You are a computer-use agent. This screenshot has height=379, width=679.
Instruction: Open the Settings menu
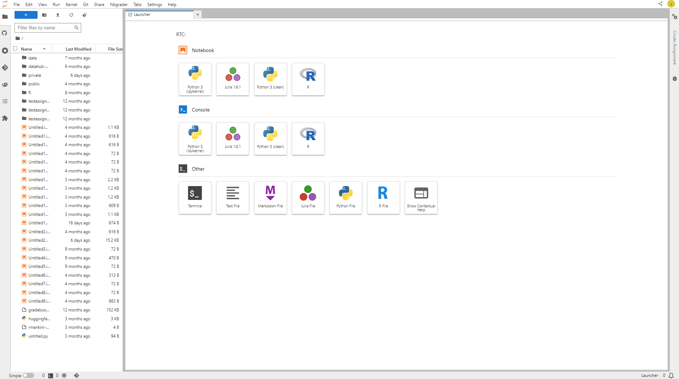(154, 5)
